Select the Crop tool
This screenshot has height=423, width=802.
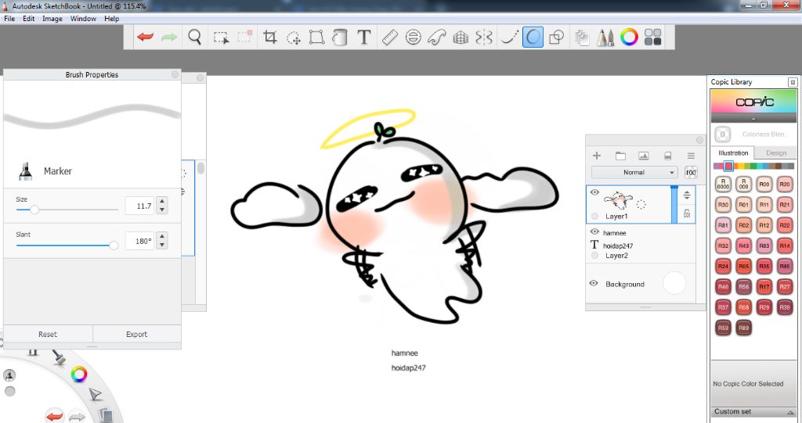[269, 37]
